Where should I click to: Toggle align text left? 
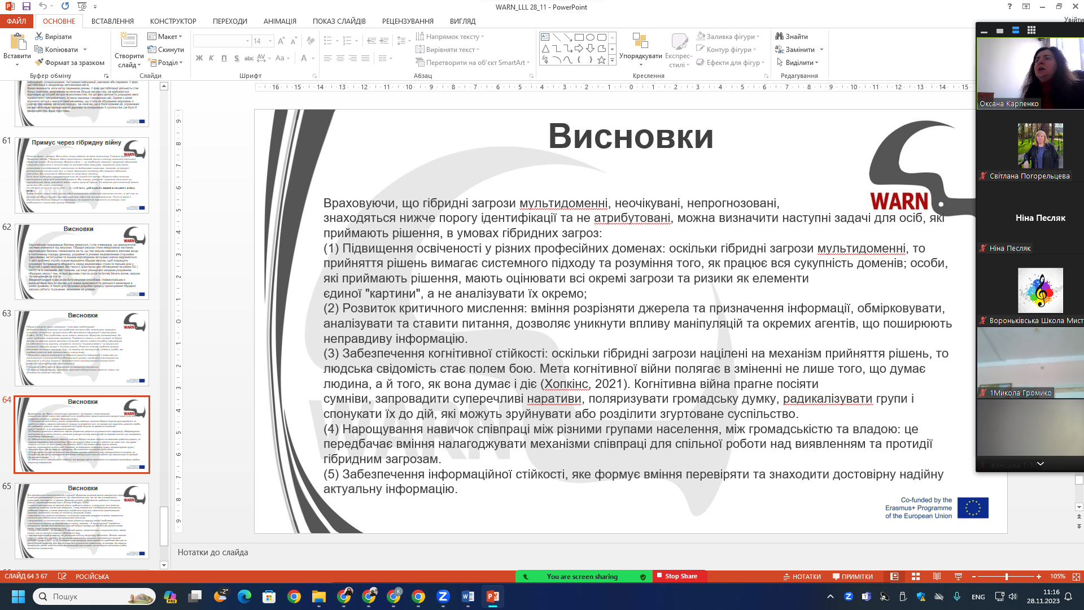pos(328,58)
